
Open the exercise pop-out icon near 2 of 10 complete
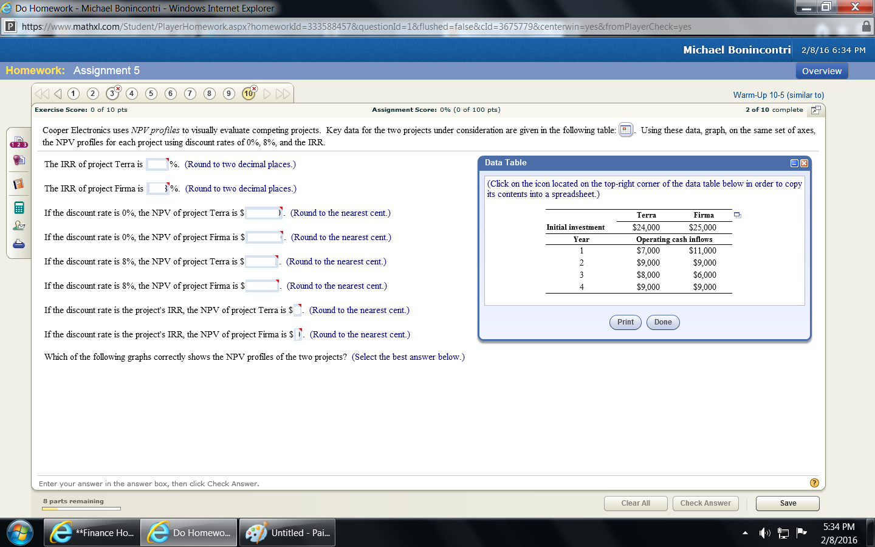point(815,110)
